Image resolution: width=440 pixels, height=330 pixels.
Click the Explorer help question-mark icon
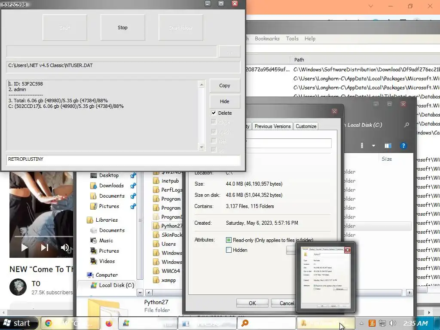pos(403,146)
